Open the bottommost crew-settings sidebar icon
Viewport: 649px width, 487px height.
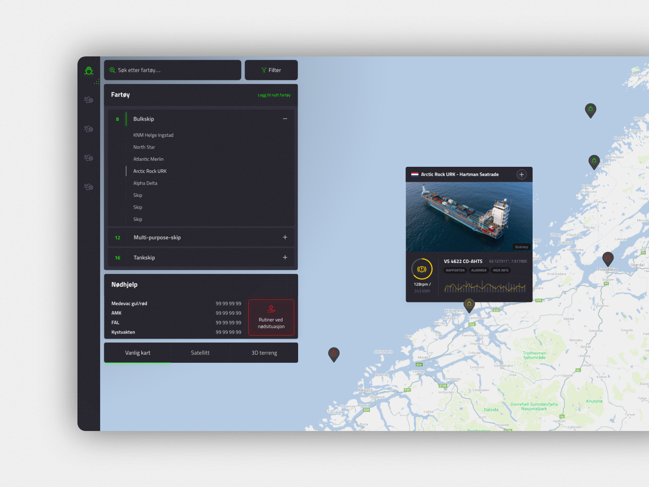pyautogui.click(x=88, y=187)
